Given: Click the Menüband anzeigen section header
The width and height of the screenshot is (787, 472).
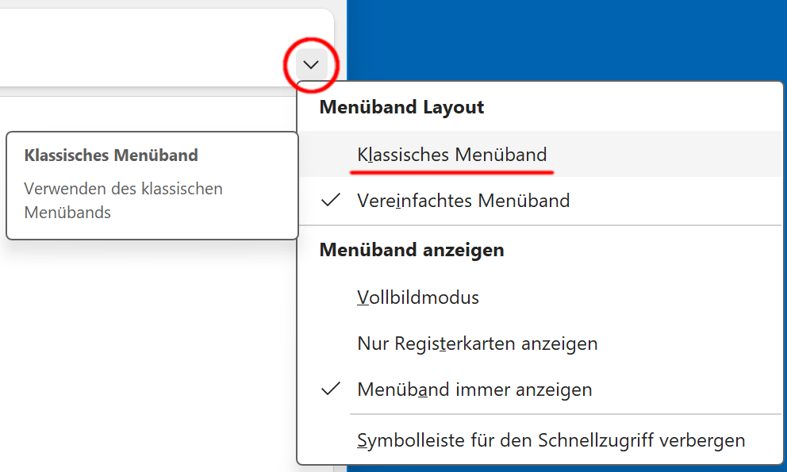Looking at the screenshot, I should [411, 250].
